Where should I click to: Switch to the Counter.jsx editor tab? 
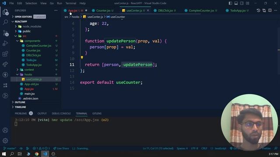click(103, 10)
